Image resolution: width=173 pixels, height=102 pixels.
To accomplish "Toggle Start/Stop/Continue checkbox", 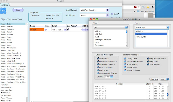I will 125,61.
